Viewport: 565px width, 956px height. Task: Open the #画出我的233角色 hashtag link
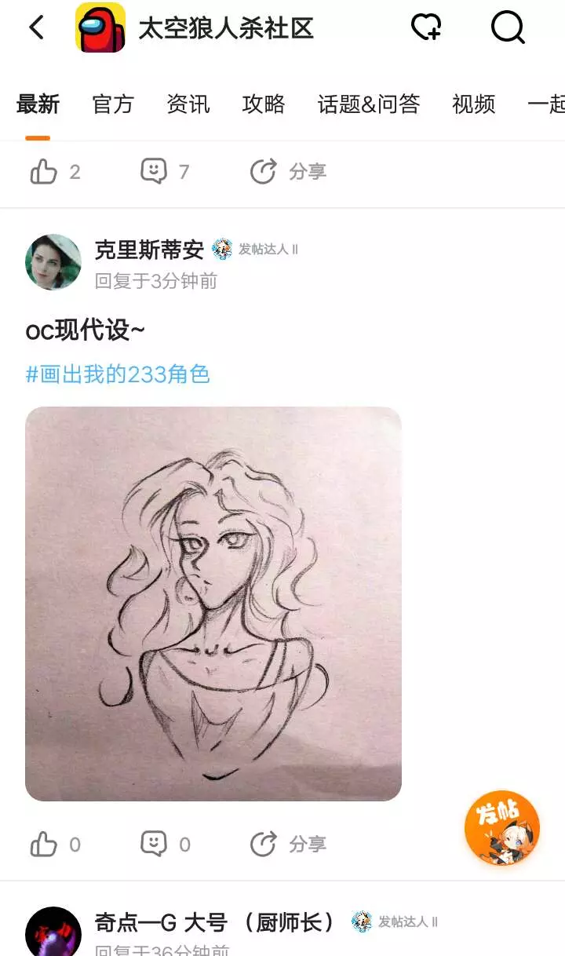[x=118, y=374]
